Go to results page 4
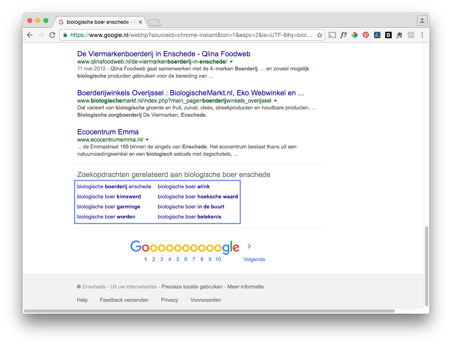This screenshot has height=346, width=452. tap(170, 259)
